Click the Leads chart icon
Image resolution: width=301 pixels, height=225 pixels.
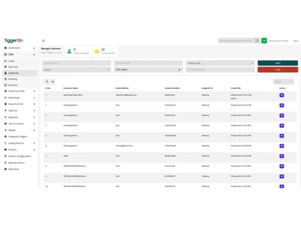(5, 61)
